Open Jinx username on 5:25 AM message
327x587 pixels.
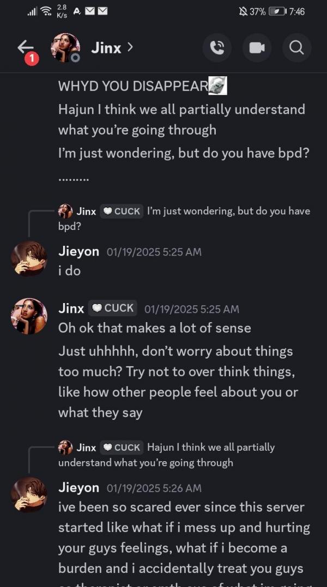(x=71, y=308)
